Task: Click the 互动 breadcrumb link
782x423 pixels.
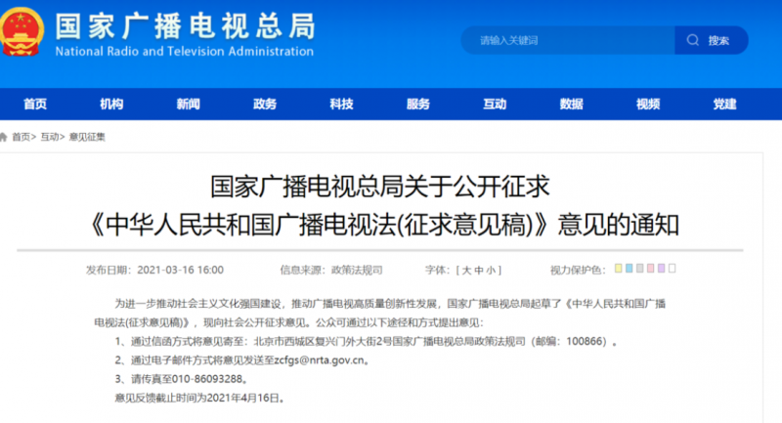Action: click(x=49, y=138)
